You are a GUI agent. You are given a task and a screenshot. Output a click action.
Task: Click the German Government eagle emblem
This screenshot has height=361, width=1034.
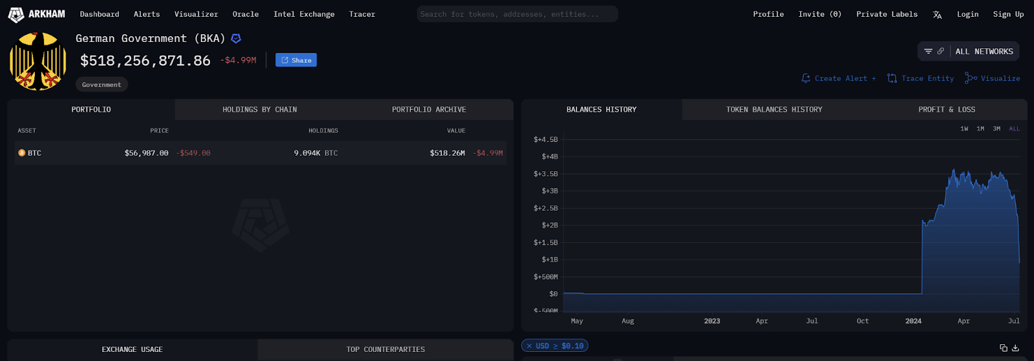click(x=38, y=61)
